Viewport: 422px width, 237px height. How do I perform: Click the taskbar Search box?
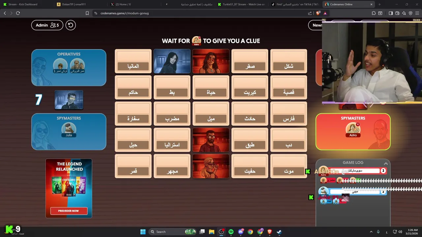172,232
